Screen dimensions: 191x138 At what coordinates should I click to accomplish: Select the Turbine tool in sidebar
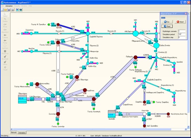(5, 36)
